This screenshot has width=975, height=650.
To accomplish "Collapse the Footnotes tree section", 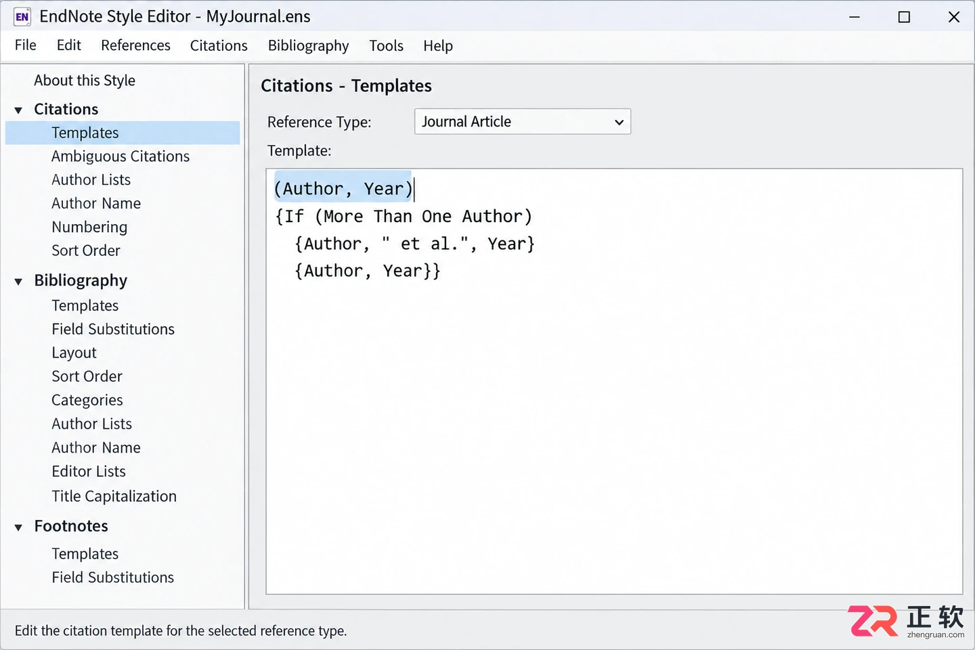I will point(18,527).
